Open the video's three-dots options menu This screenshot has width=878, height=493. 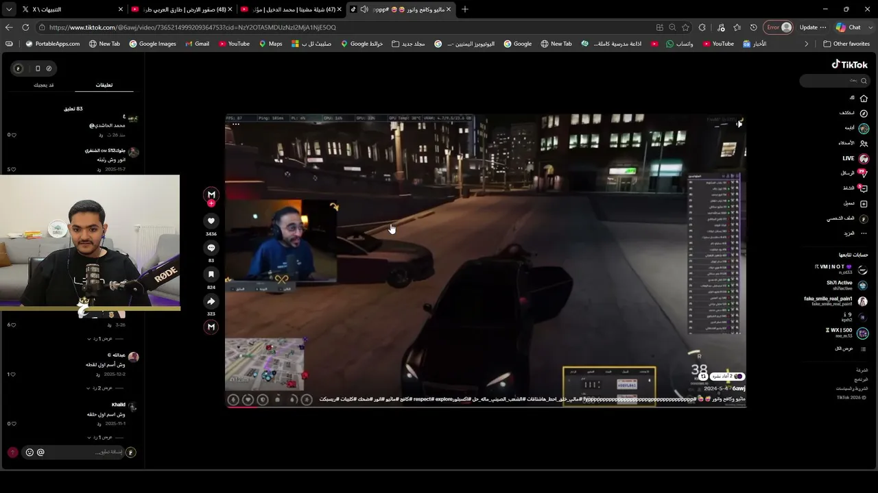click(x=235, y=124)
